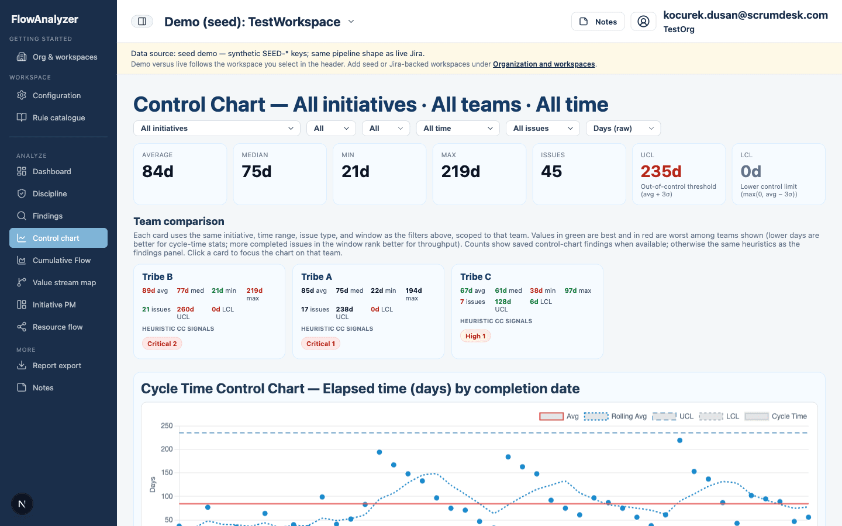This screenshot has height=526, width=842.
Task: Open the first All filter dropdown
Action: coord(331,129)
